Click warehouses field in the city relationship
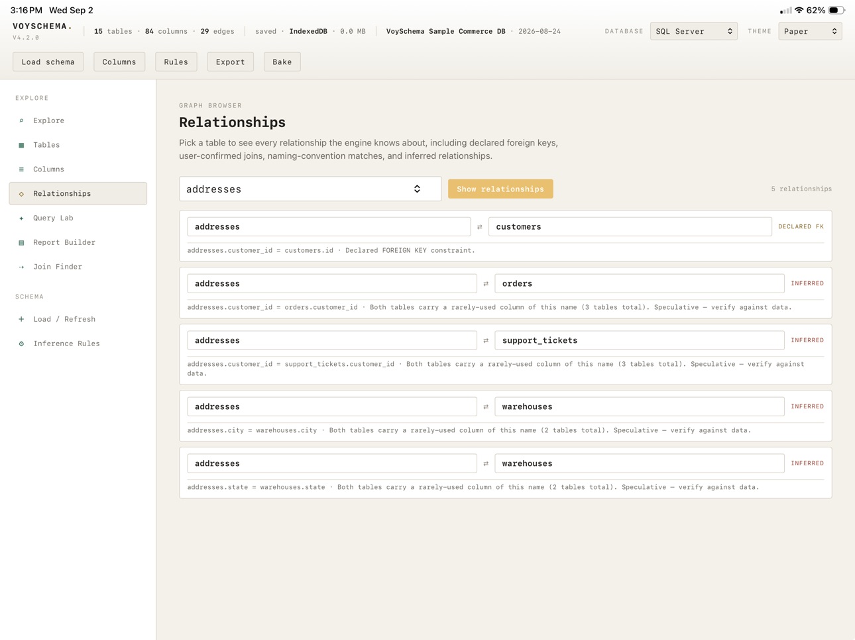This screenshot has height=640, width=855. point(640,406)
